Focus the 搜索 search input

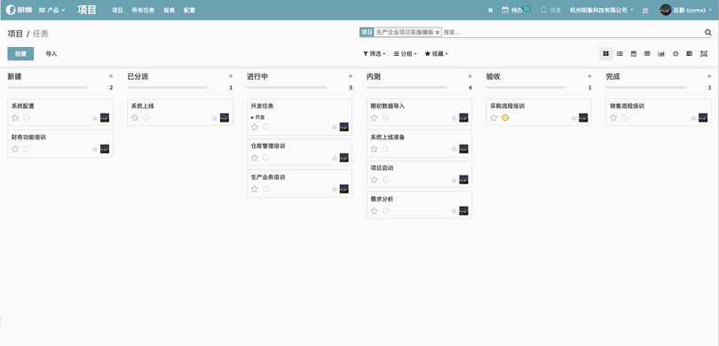click(573, 32)
